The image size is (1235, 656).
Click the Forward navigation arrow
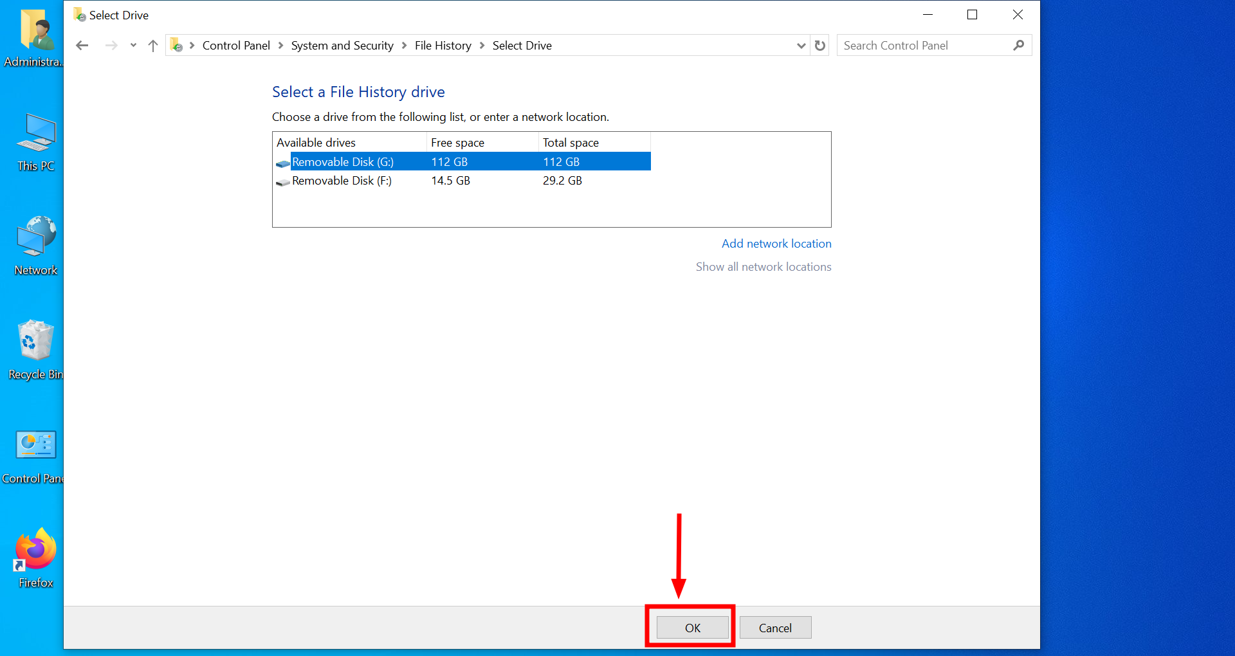[111, 45]
